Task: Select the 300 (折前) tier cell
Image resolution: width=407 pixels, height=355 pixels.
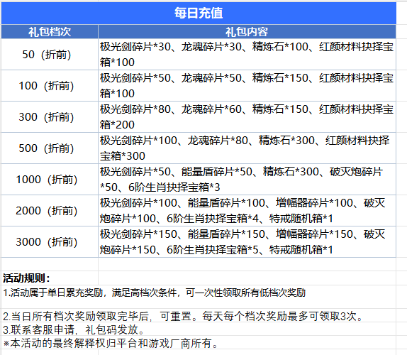Action: 50,116
